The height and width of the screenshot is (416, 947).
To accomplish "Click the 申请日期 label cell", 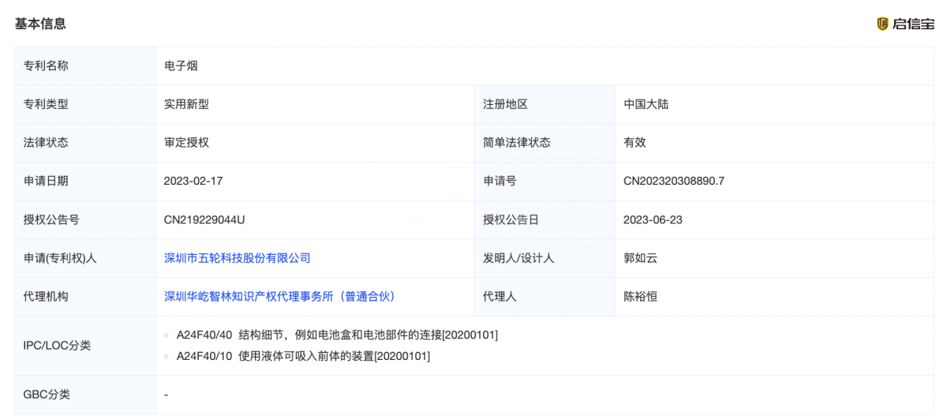I will pos(85,182).
